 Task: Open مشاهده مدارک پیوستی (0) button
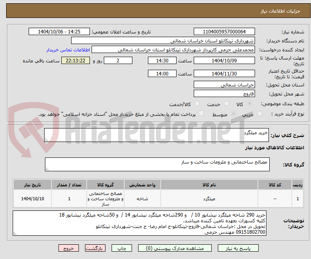[x=175, y=248]
